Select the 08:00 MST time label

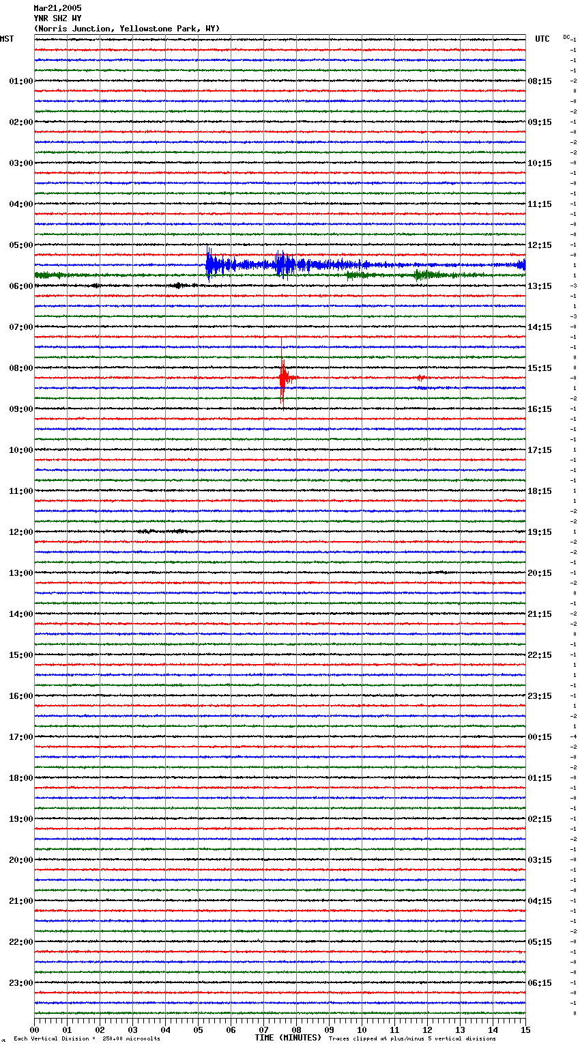tap(21, 368)
